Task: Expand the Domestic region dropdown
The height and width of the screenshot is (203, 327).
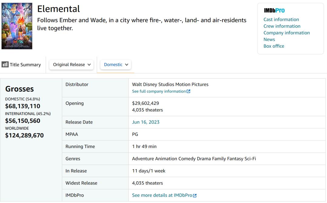Action: point(116,65)
